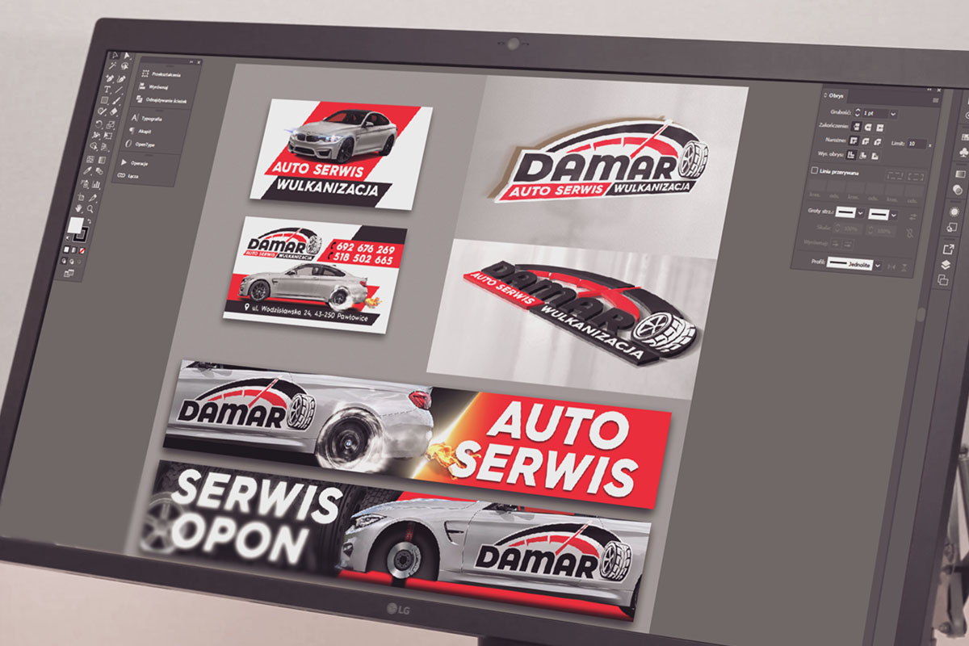Click the Limit value field
969x646 pixels.
pos(916,144)
